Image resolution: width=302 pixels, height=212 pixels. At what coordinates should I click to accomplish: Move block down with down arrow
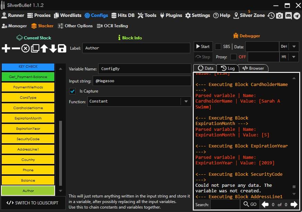click(53, 48)
